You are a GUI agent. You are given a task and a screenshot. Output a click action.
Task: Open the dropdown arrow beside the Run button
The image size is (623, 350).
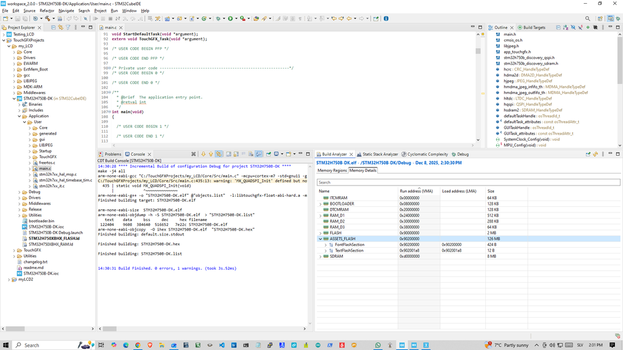point(236,19)
